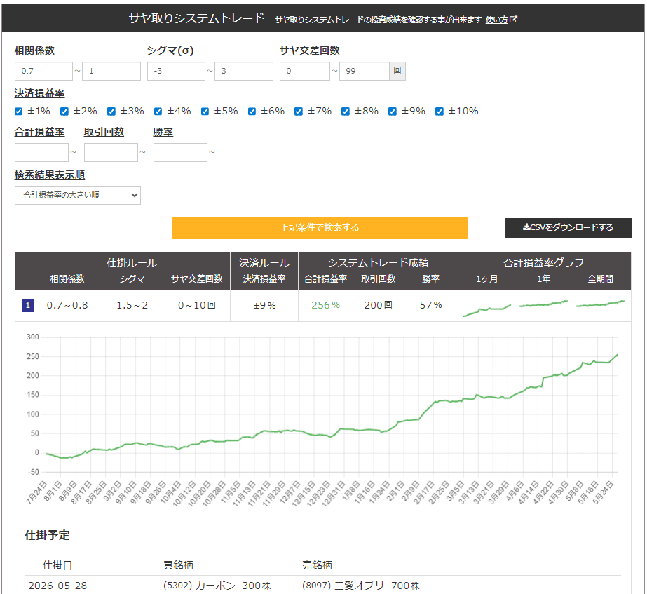Click the シグマ(σ) heading link
Screen dimensions: 647x594
(x=170, y=50)
